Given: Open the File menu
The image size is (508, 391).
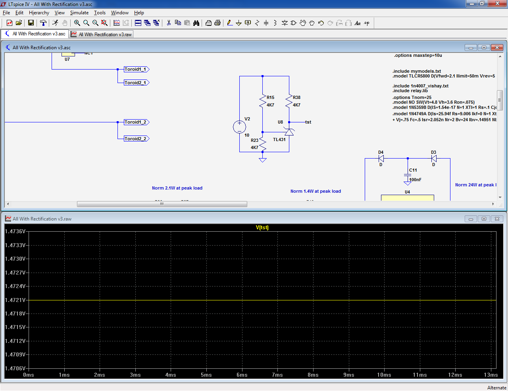Looking at the screenshot, I should point(6,13).
